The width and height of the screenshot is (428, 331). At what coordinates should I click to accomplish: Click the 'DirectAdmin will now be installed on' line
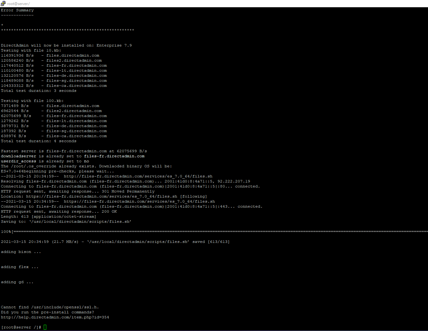point(66,45)
